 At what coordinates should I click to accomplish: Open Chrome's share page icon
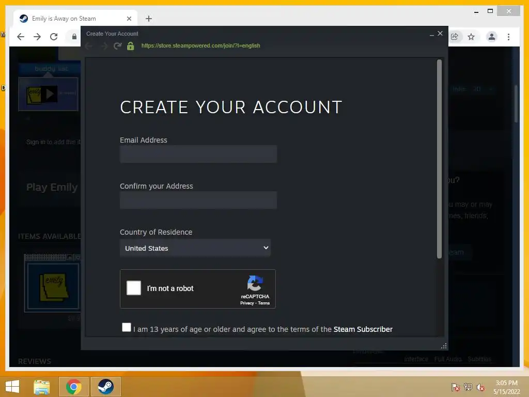pos(455,37)
